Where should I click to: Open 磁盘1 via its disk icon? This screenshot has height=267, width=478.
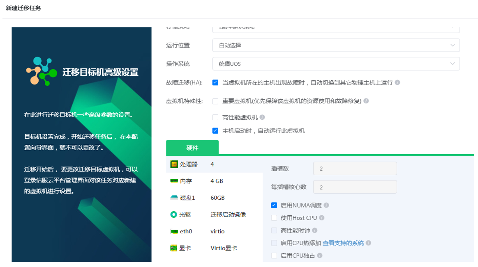click(x=174, y=197)
